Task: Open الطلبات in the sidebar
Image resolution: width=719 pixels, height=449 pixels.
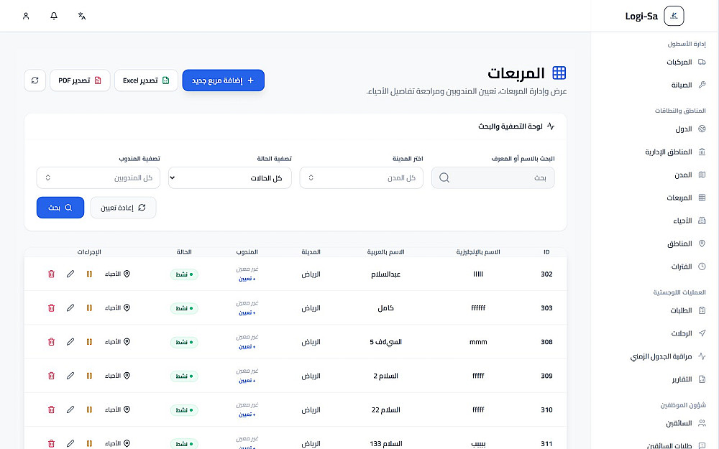Action: pyautogui.click(x=688, y=310)
